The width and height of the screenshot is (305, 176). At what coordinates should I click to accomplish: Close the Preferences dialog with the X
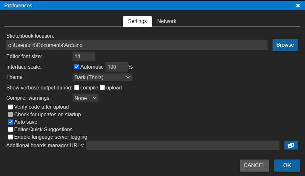[x=298, y=6]
